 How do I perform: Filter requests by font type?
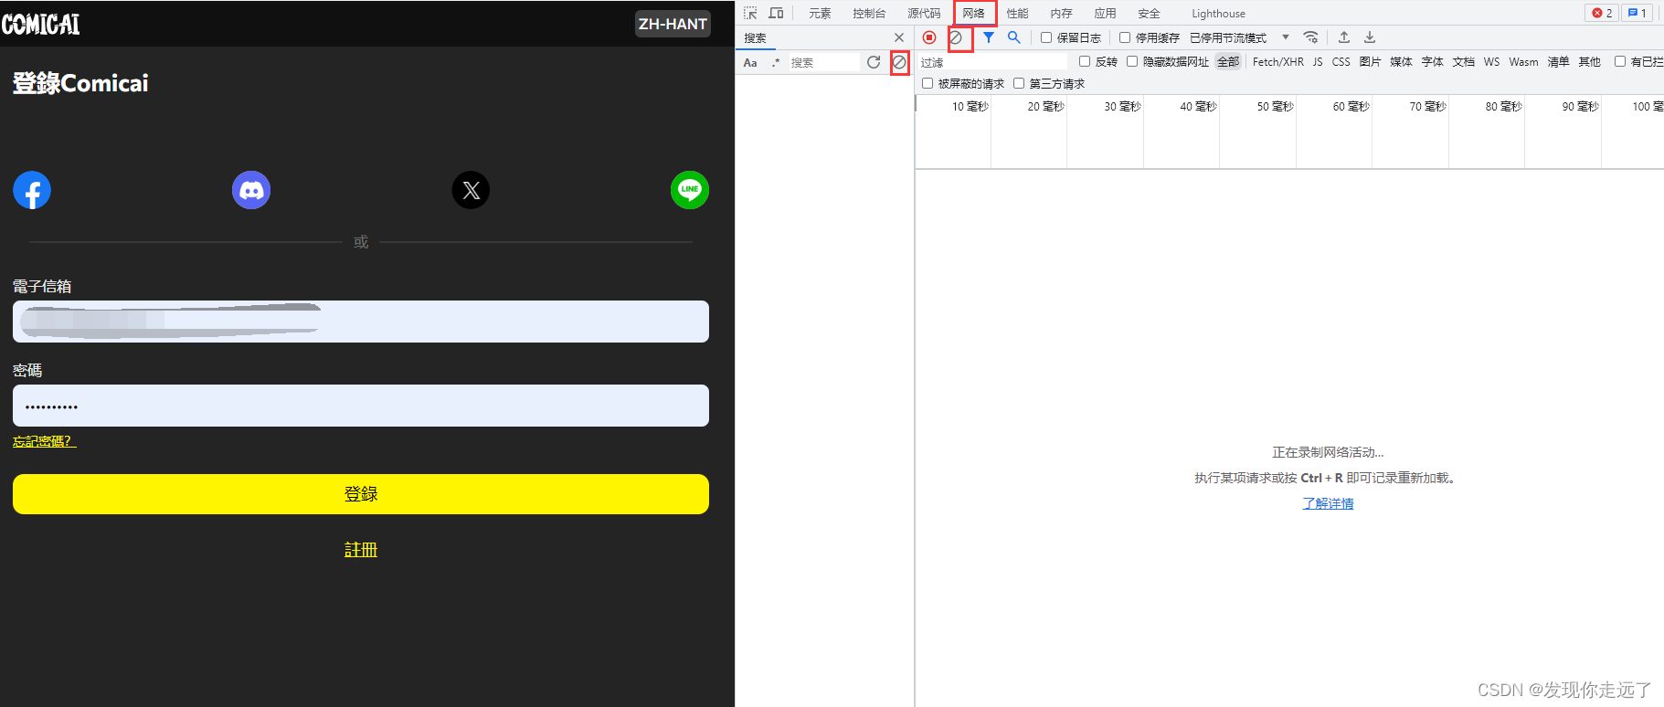pos(1432,62)
